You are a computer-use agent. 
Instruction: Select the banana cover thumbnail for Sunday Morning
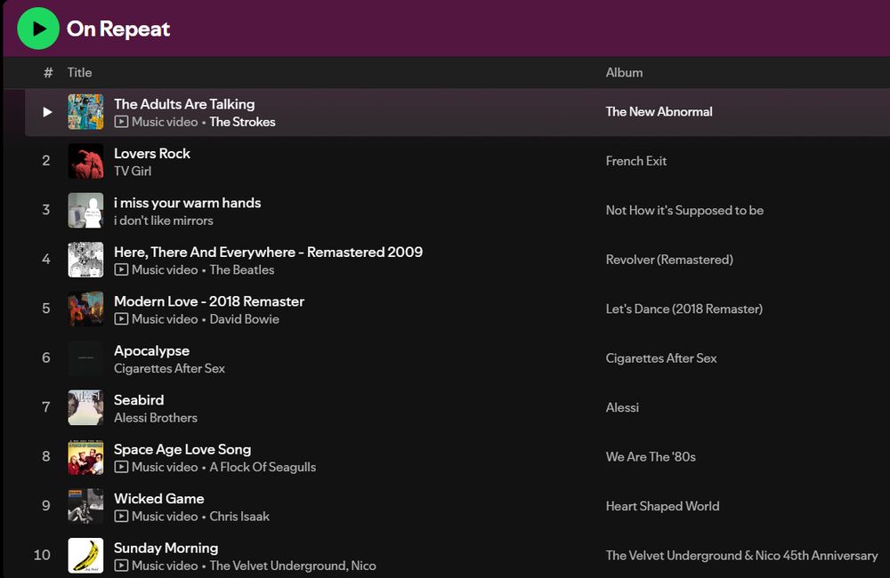point(85,556)
